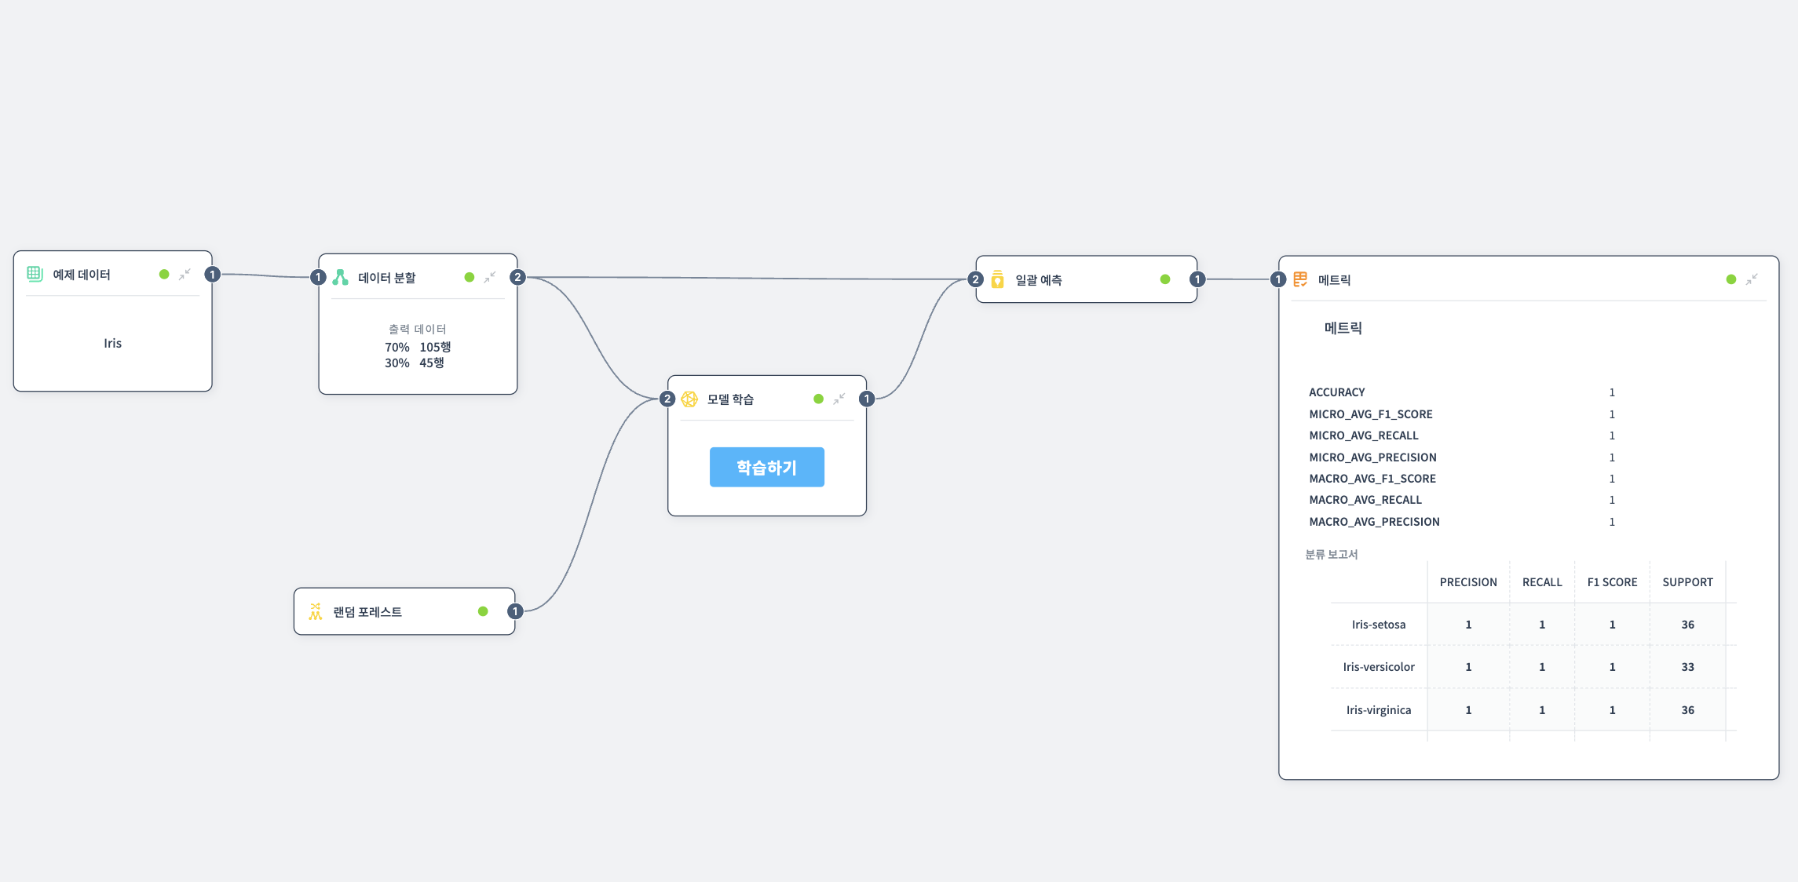1798x882 pixels.
Task: Collapse the 메트릭 results panel
Action: pos(1752,279)
